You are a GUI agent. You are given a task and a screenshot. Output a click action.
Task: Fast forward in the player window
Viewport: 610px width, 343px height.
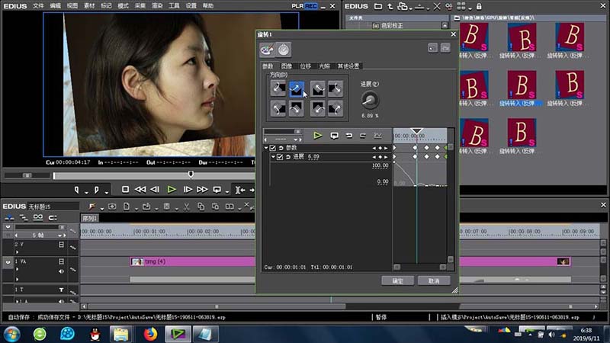(x=202, y=189)
